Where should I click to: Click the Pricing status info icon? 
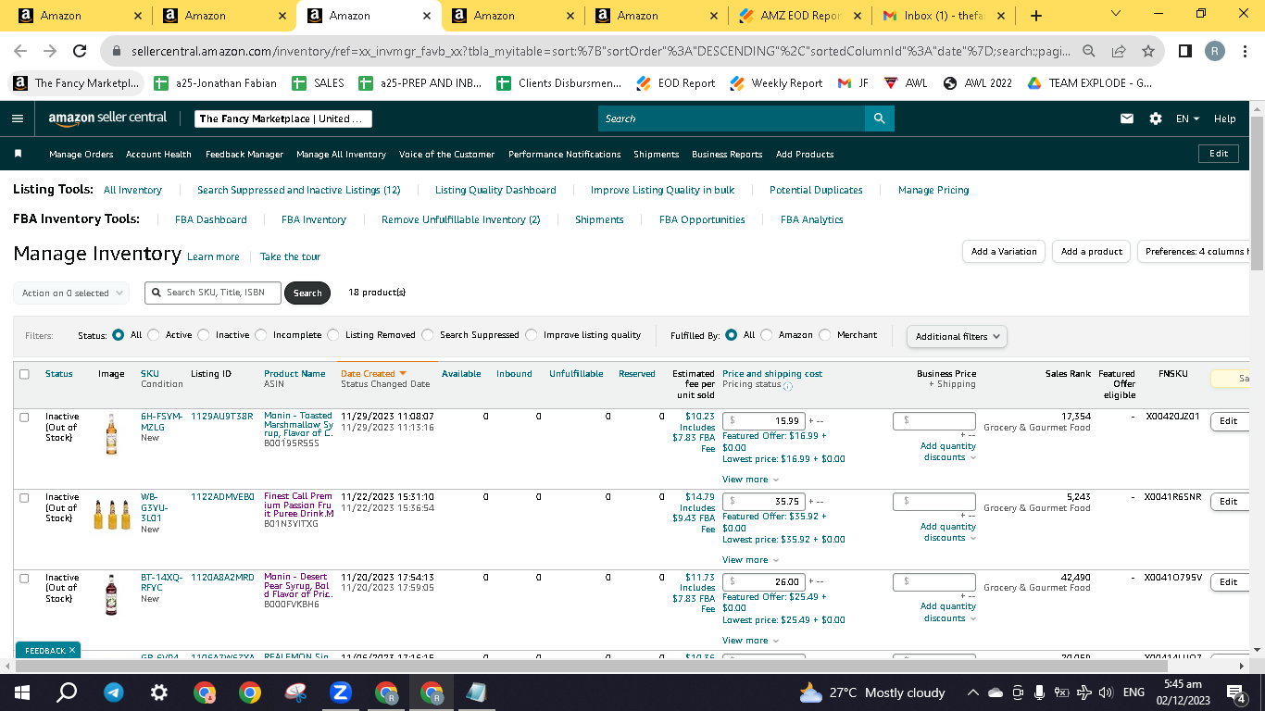tap(788, 385)
